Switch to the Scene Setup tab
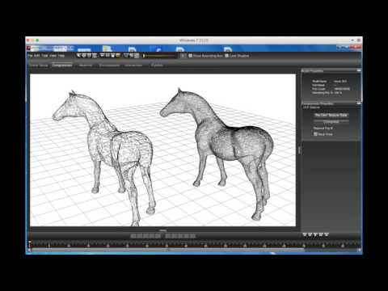The image size is (388, 291). coord(39,65)
